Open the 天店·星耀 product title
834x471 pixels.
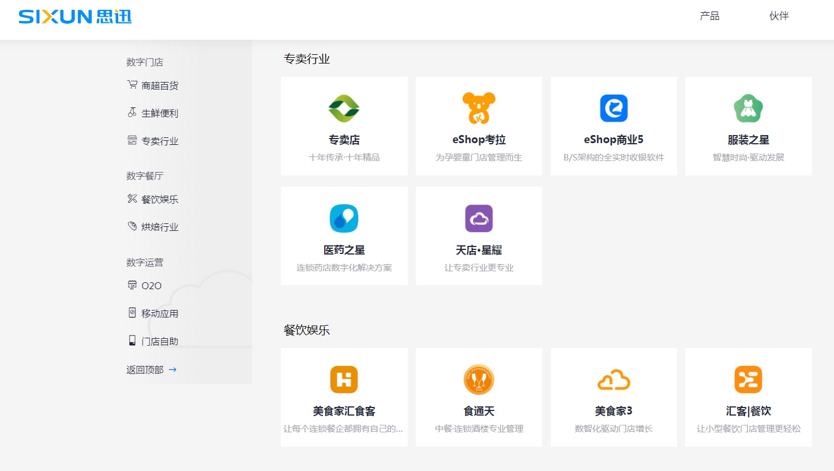479,250
